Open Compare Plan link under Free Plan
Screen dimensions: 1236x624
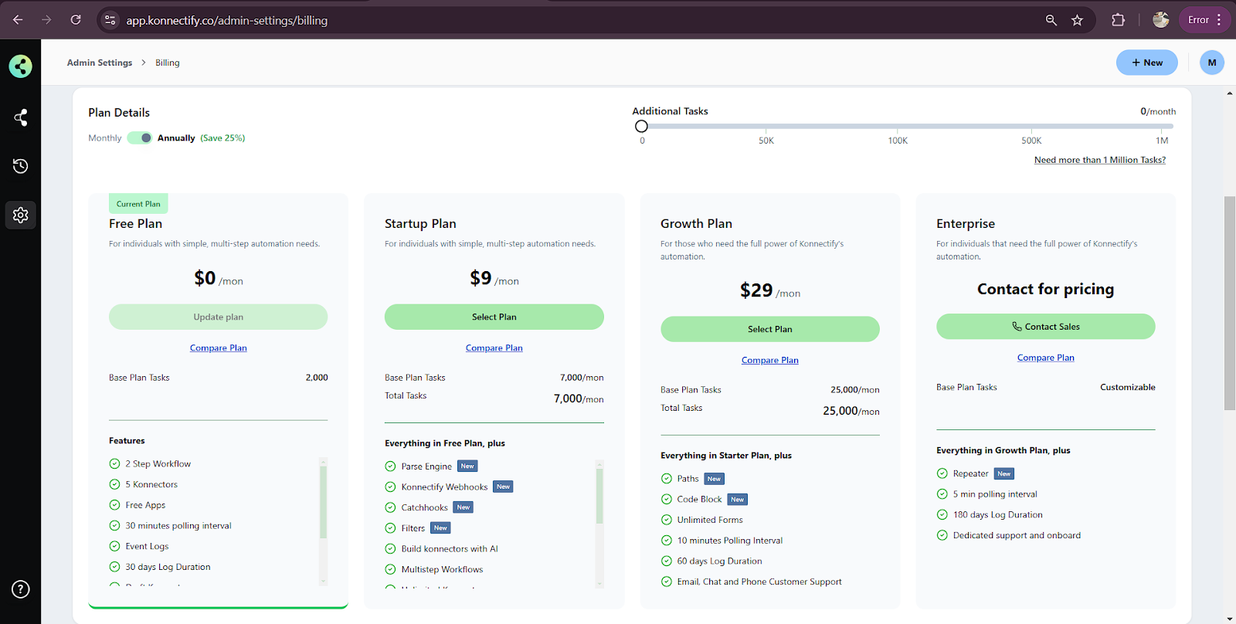coord(219,348)
